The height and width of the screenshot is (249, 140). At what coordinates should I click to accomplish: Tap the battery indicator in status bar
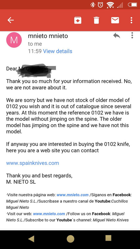coord(133,5)
